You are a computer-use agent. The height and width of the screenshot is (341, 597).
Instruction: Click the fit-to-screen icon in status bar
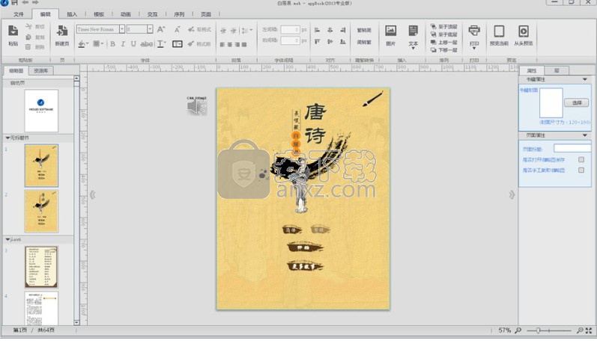tap(589, 331)
